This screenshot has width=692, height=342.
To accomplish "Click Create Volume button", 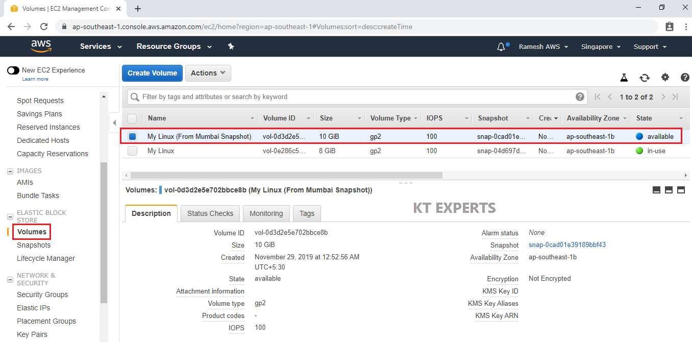I will point(152,73).
